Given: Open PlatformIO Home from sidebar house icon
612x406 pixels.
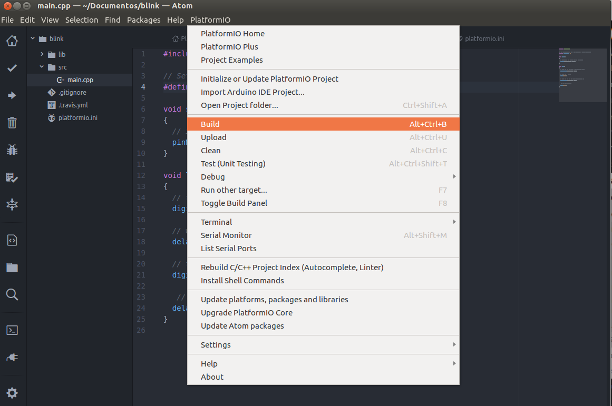Looking at the screenshot, I should click(x=12, y=41).
